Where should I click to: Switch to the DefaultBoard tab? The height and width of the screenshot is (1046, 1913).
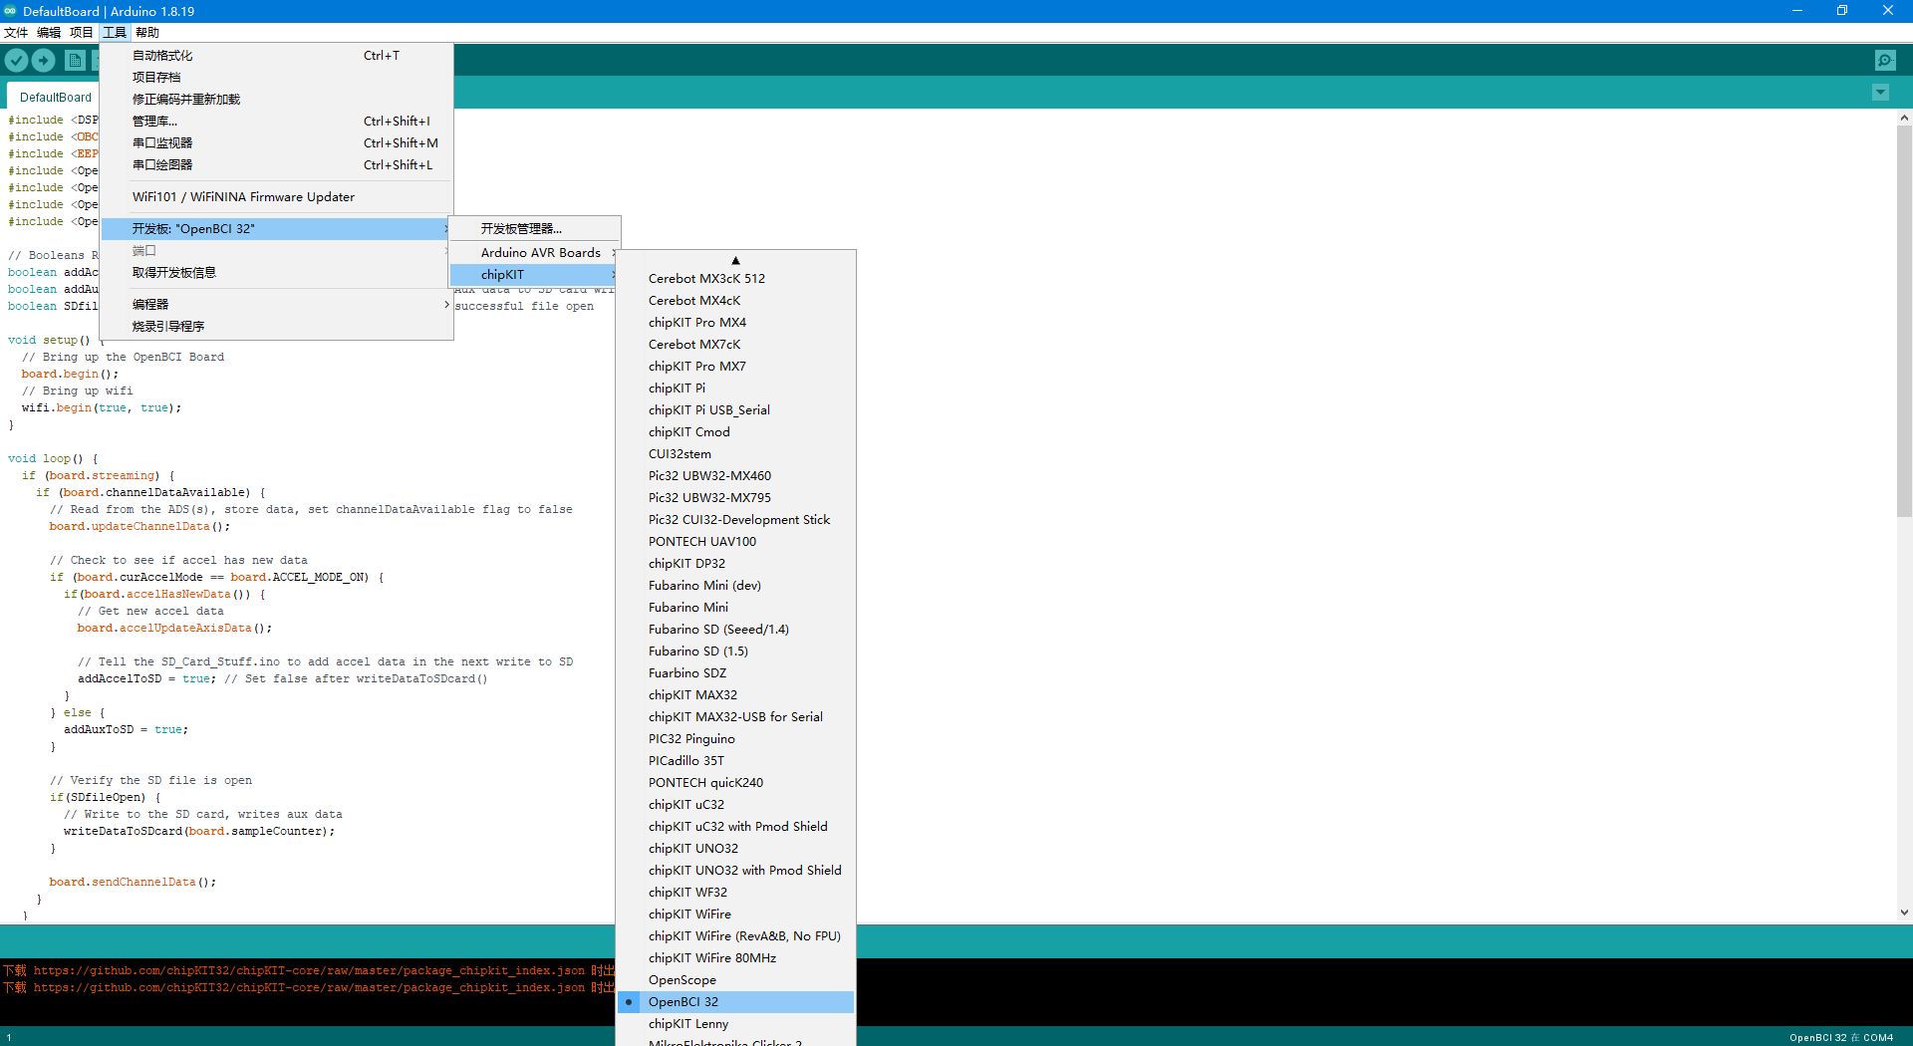pyautogui.click(x=55, y=96)
